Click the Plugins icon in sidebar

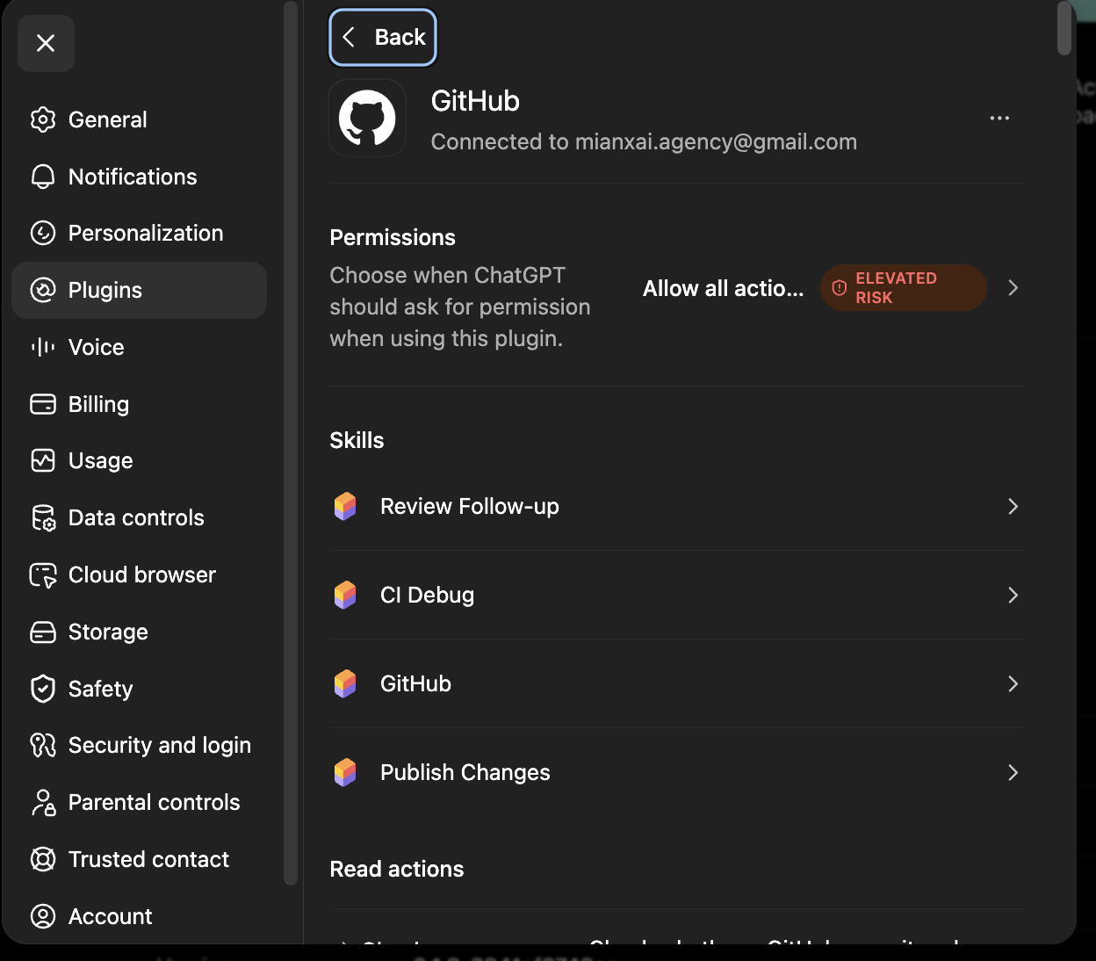coord(43,290)
